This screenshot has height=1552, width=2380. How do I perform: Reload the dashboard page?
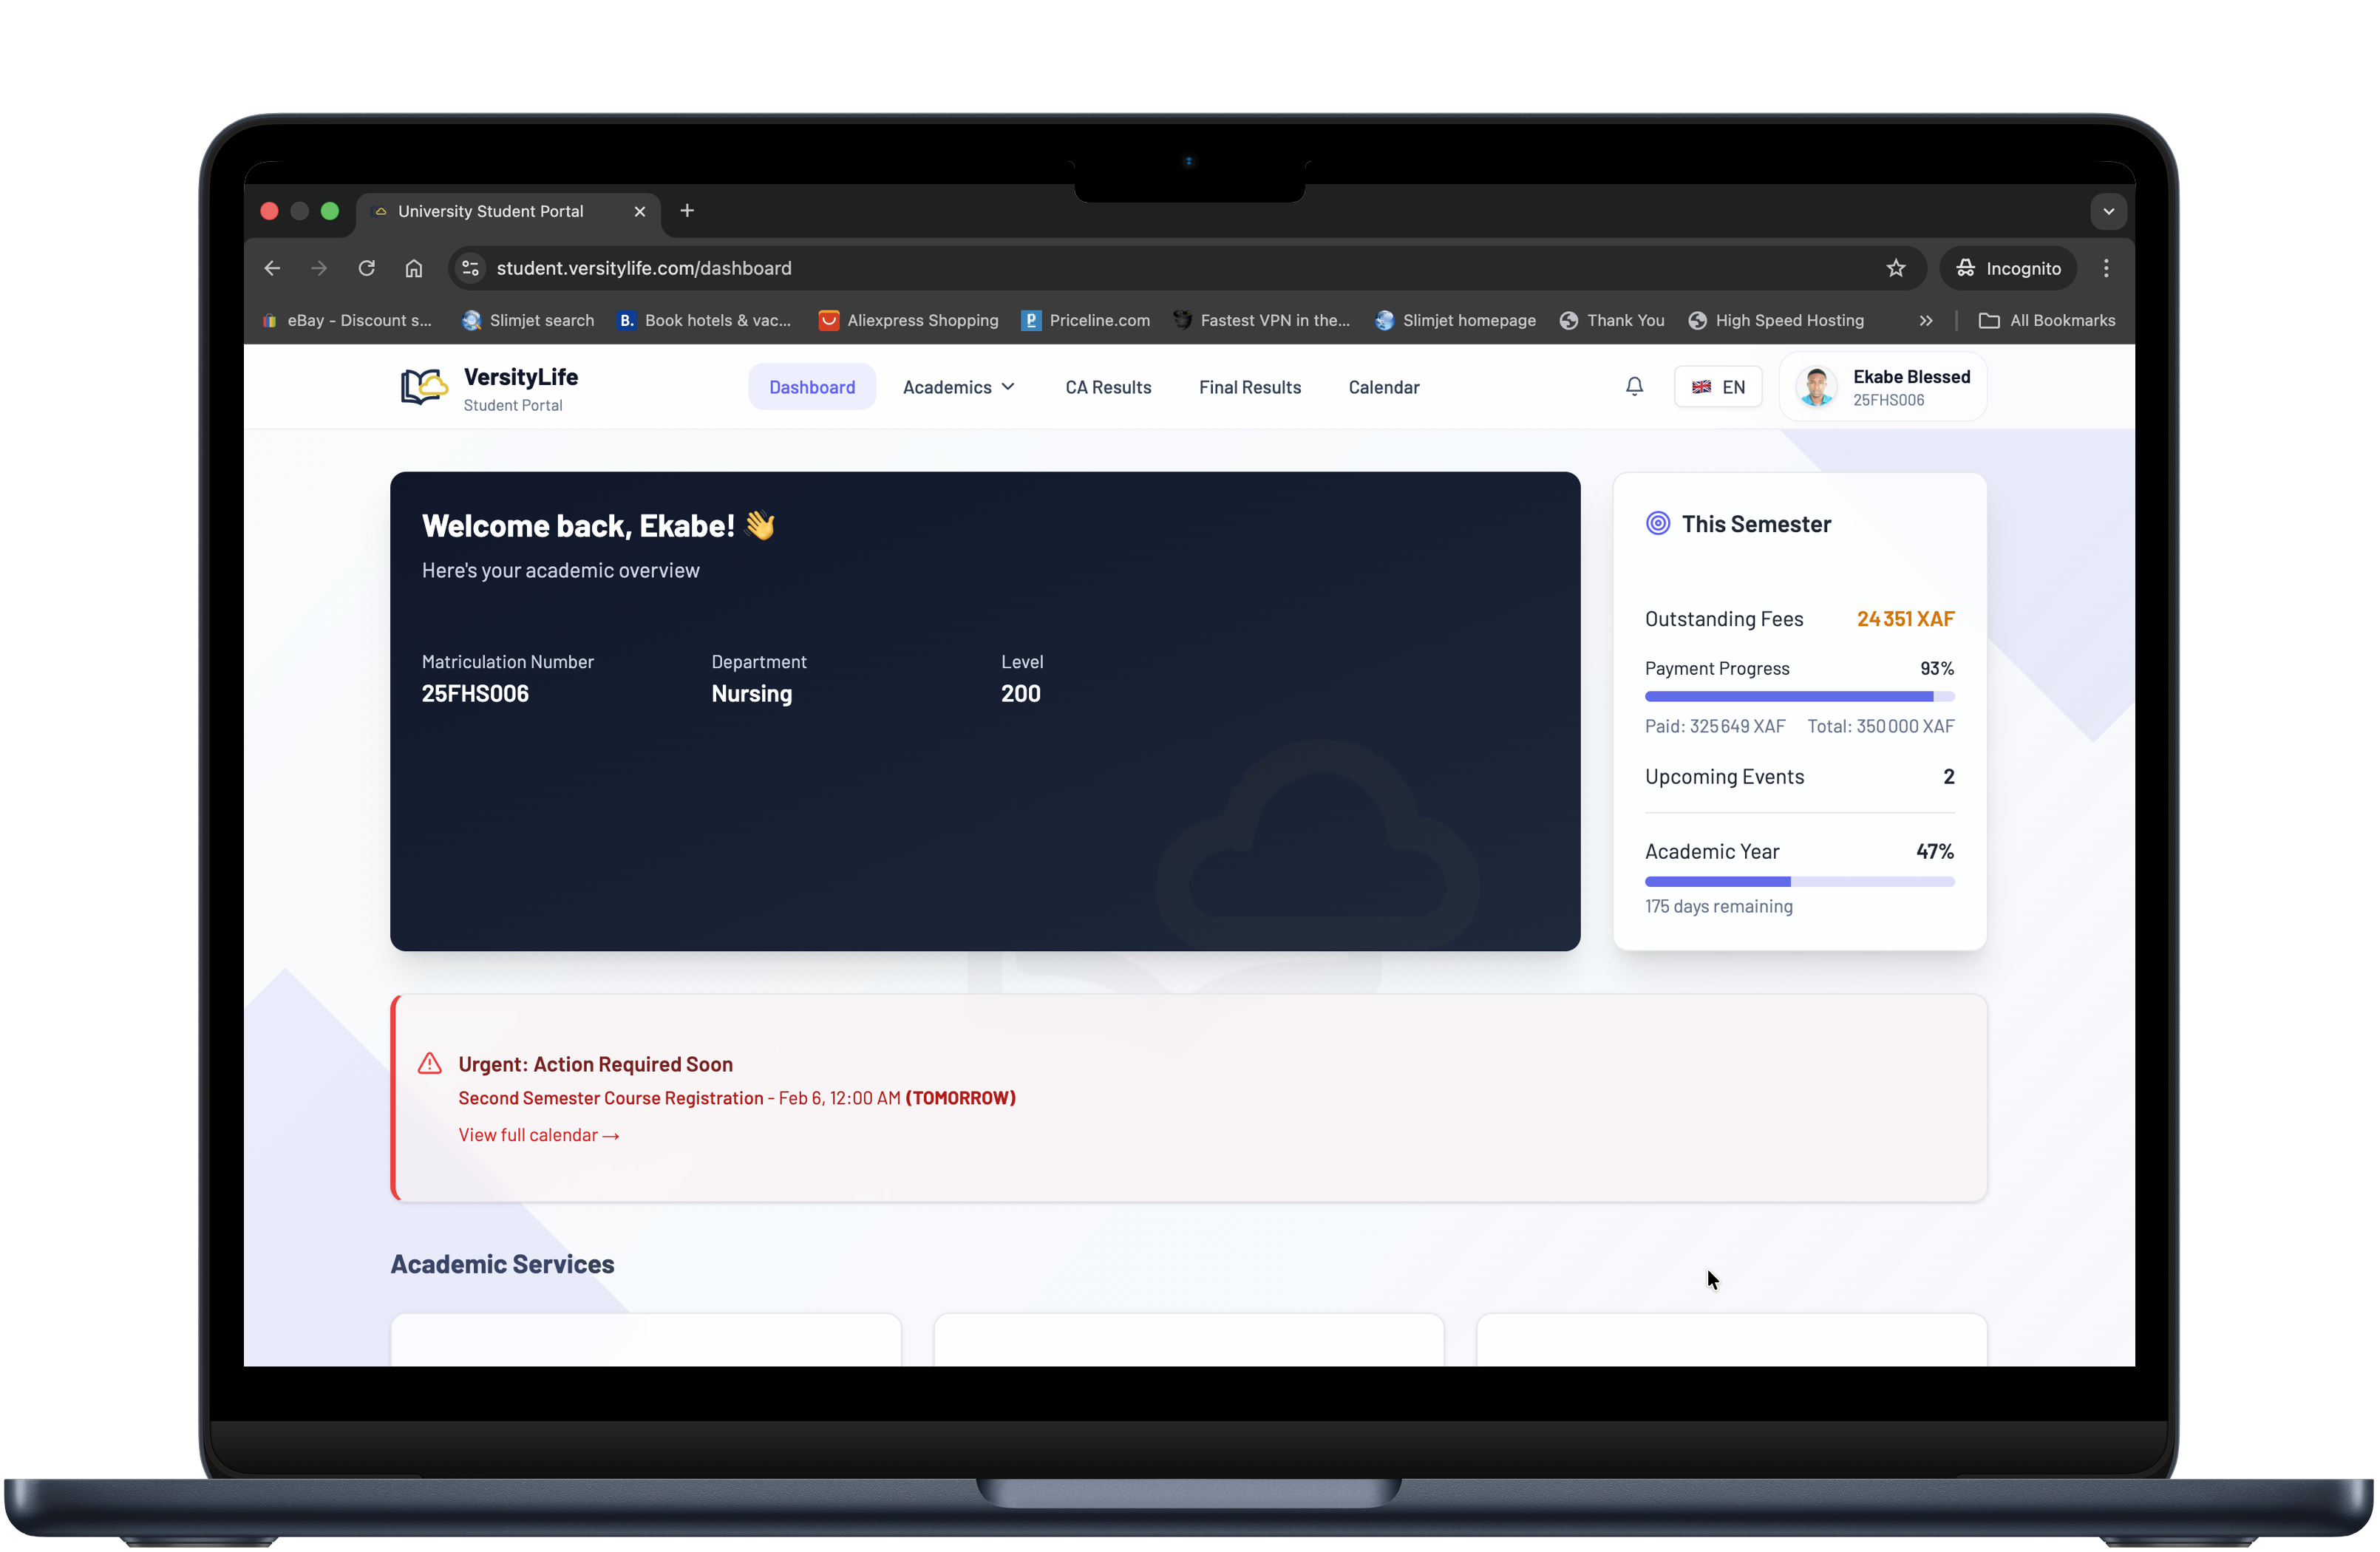point(366,268)
